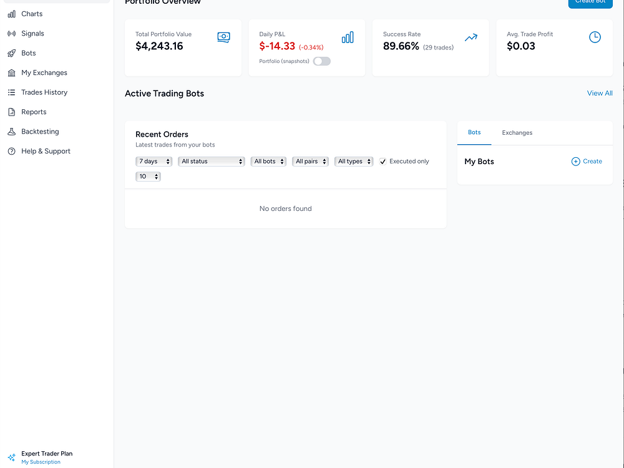The height and width of the screenshot is (468, 624).
Task: Open the My Subscription link
Action: pos(41,462)
